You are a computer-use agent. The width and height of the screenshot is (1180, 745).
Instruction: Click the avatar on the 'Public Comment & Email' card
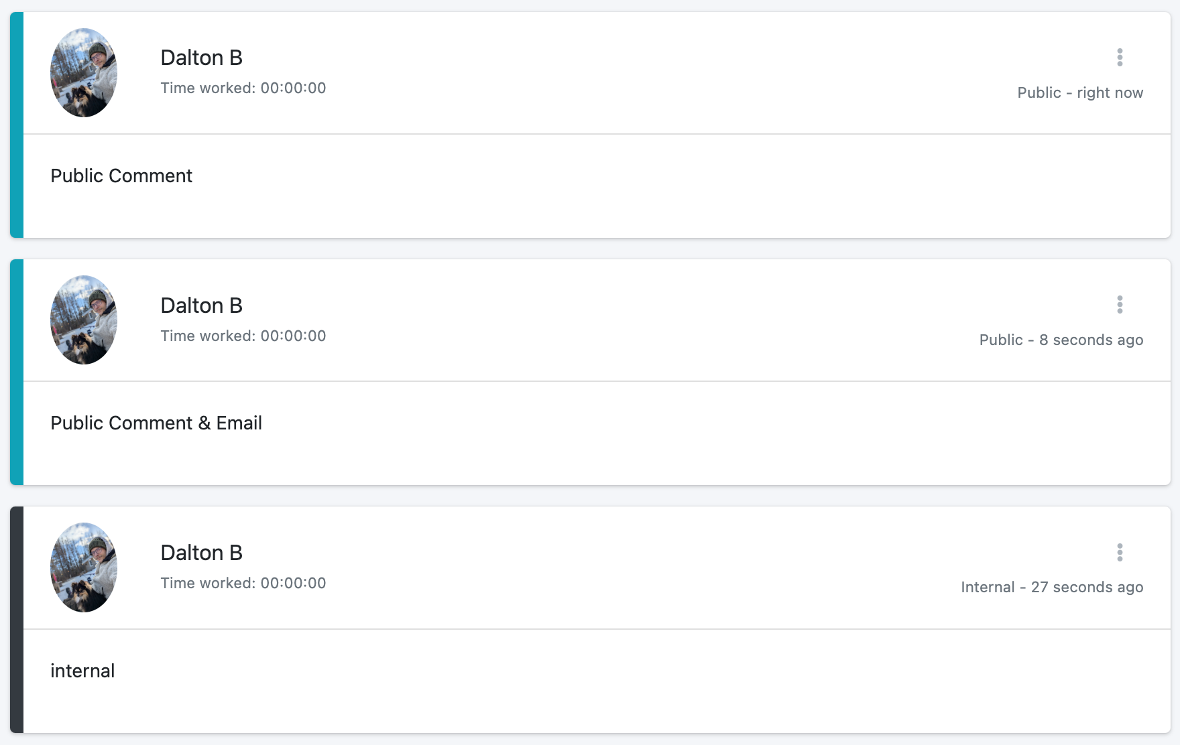coord(84,320)
